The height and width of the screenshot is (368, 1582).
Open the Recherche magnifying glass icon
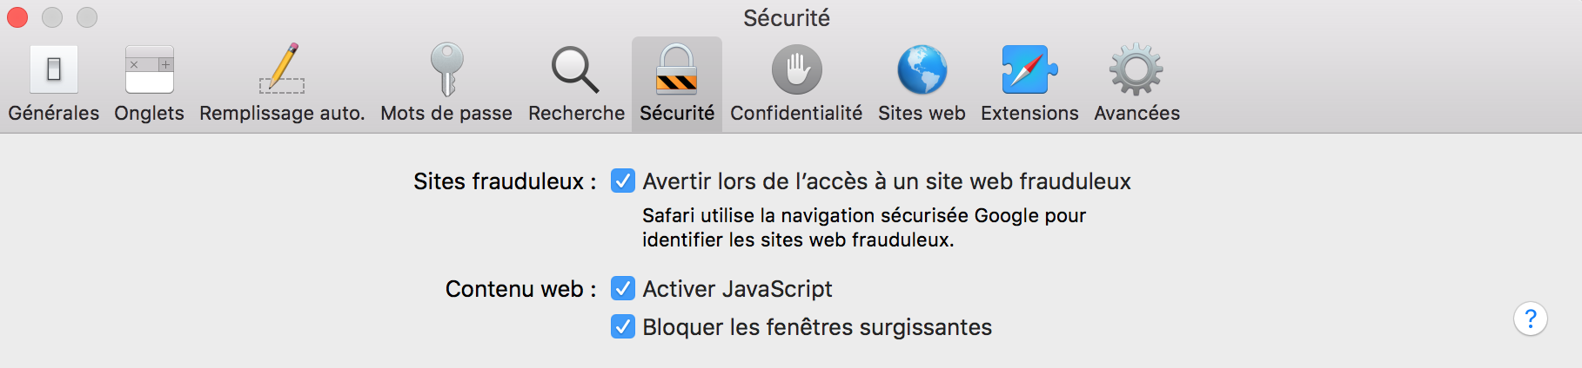tap(575, 70)
